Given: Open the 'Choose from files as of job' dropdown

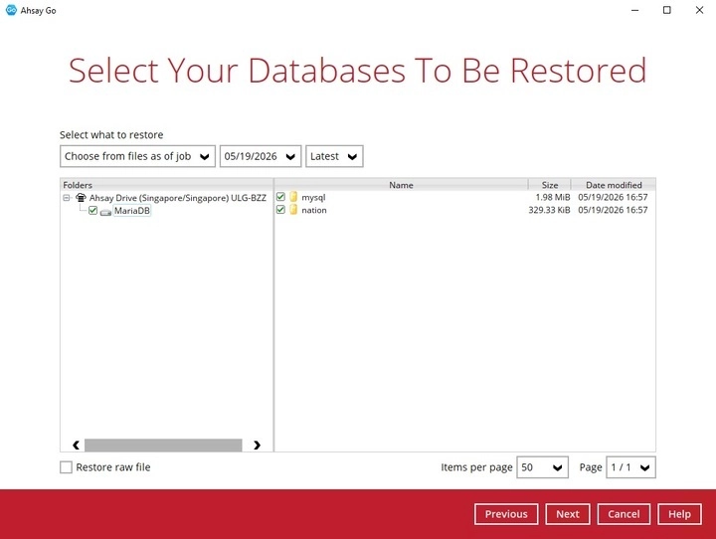Looking at the screenshot, I should [x=137, y=156].
